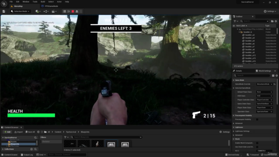Screen dimensions: 279x157
Task: Open the Spectator Class dropdown
Action: (x=264, y=112)
